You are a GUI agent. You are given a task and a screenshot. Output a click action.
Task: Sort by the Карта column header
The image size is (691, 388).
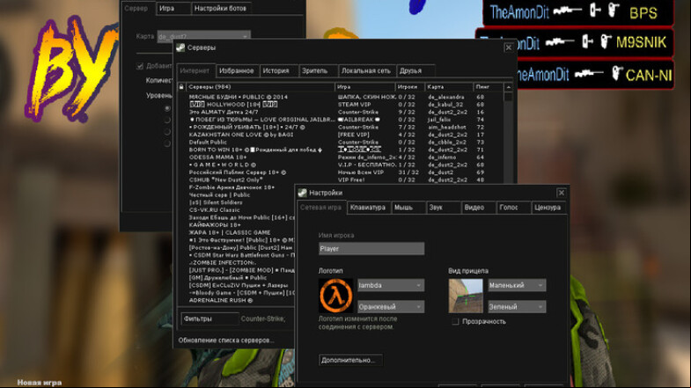449,87
